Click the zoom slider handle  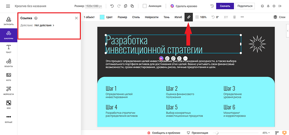tap(217, 133)
